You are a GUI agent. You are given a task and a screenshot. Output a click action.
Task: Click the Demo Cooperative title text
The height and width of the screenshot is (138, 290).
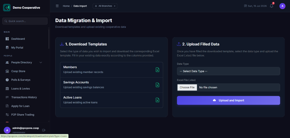pyautogui.click(x=26, y=8)
